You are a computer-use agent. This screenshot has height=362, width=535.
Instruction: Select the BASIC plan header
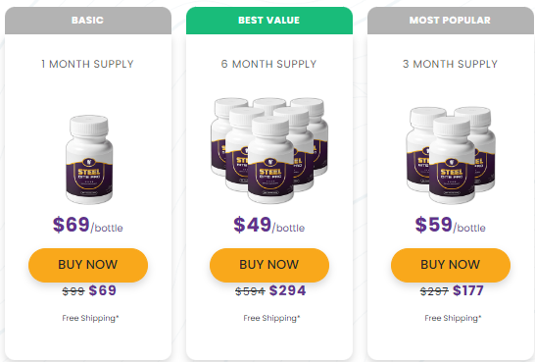(x=88, y=21)
